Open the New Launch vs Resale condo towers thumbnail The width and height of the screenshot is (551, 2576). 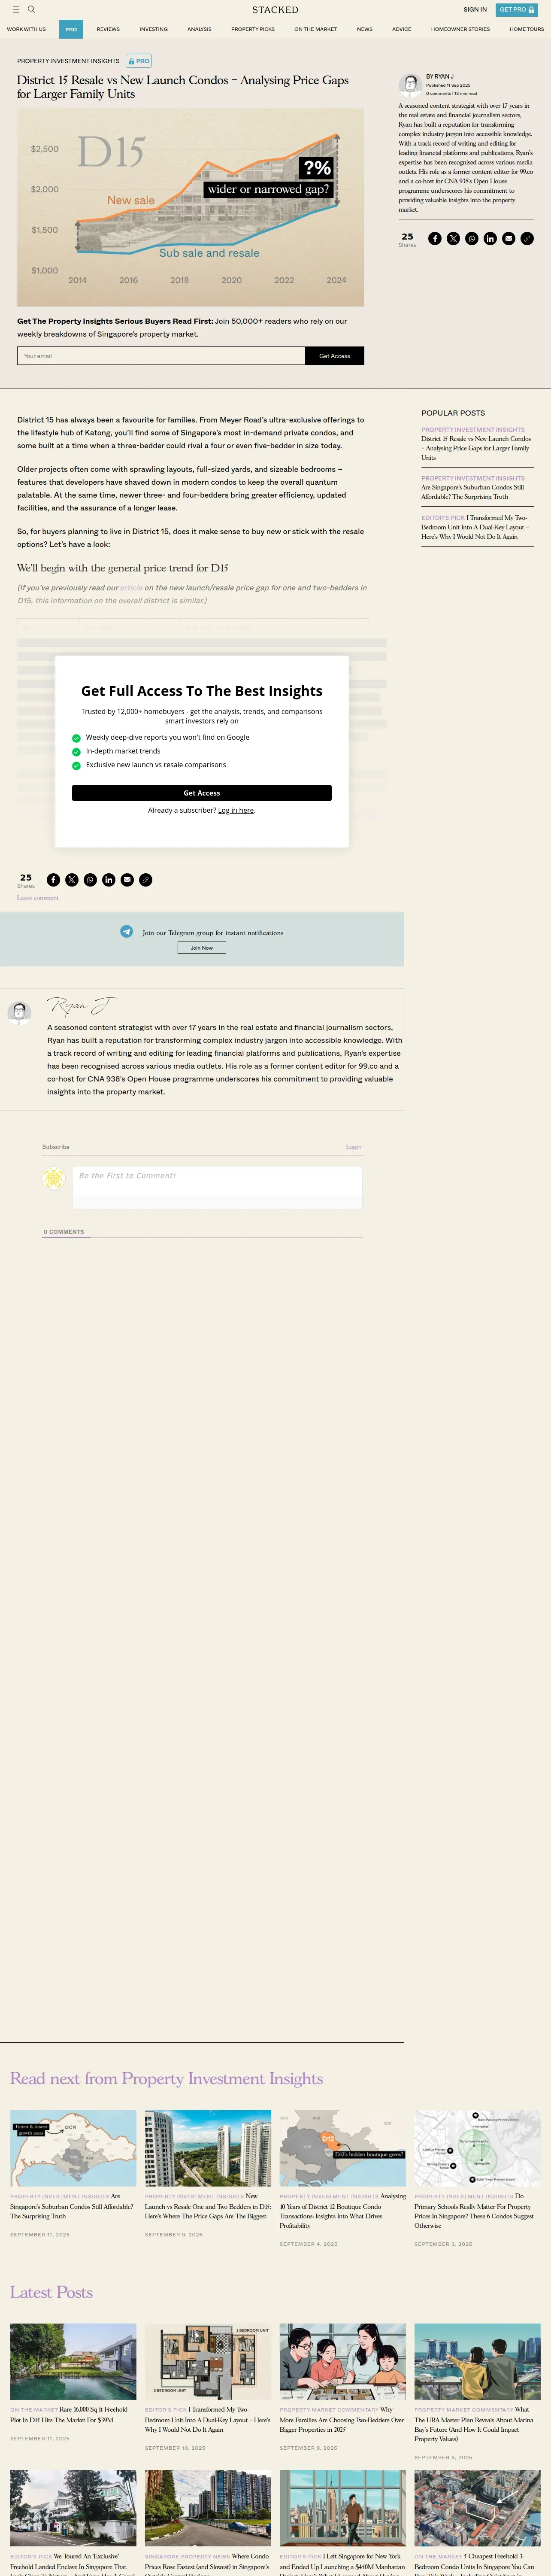208,2148
